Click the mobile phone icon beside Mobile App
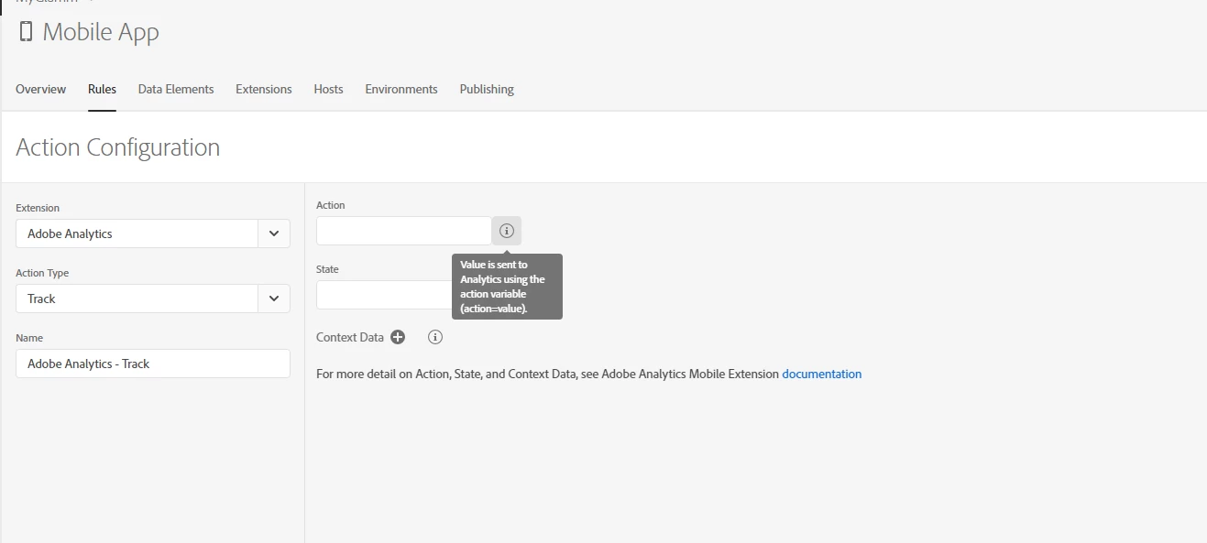Viewport: 1207px width, 543px height. [26, 32]
